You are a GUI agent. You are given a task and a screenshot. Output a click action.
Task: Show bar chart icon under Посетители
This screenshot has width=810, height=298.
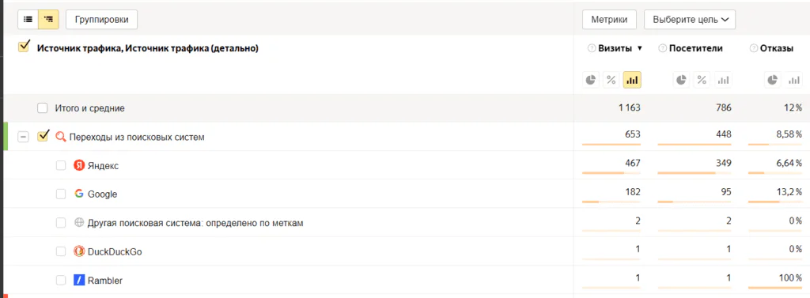click(x=723, y=80)
